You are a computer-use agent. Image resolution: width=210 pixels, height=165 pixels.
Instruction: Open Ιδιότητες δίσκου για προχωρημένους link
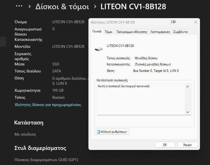pyautogui.click(x=48, y=105)
